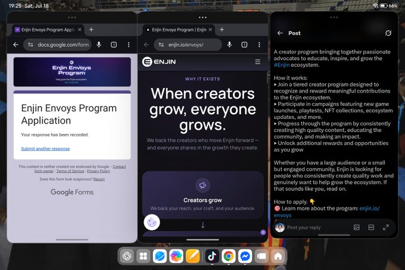405x270 pixels.
Task: Open the Enjin site hamburger menu
Action: point(257,62)
